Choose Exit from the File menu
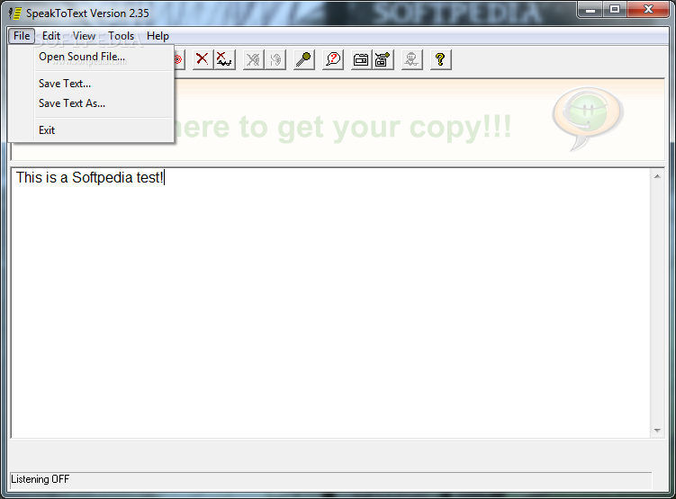 (92, 130)
